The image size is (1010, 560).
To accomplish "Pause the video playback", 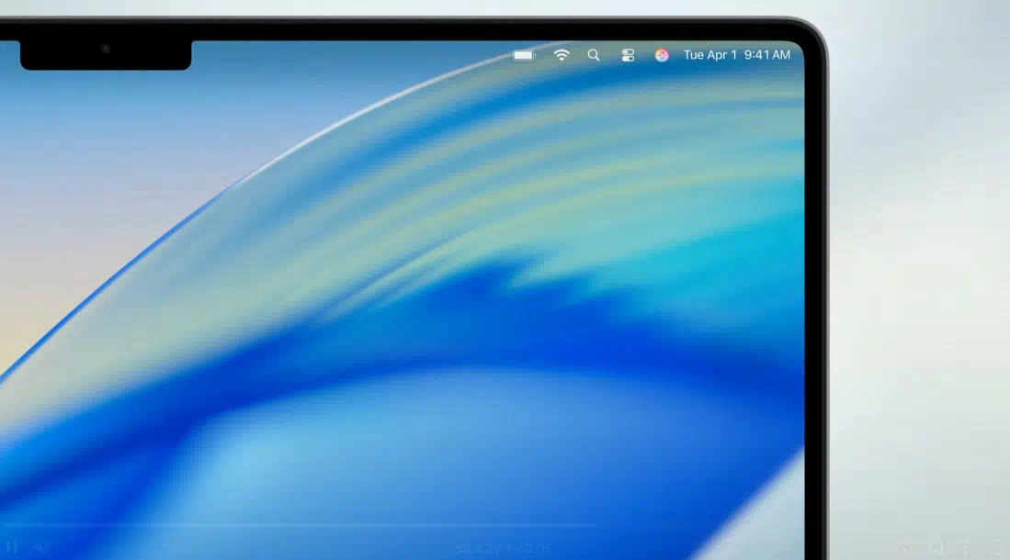I will coord(13,548).
